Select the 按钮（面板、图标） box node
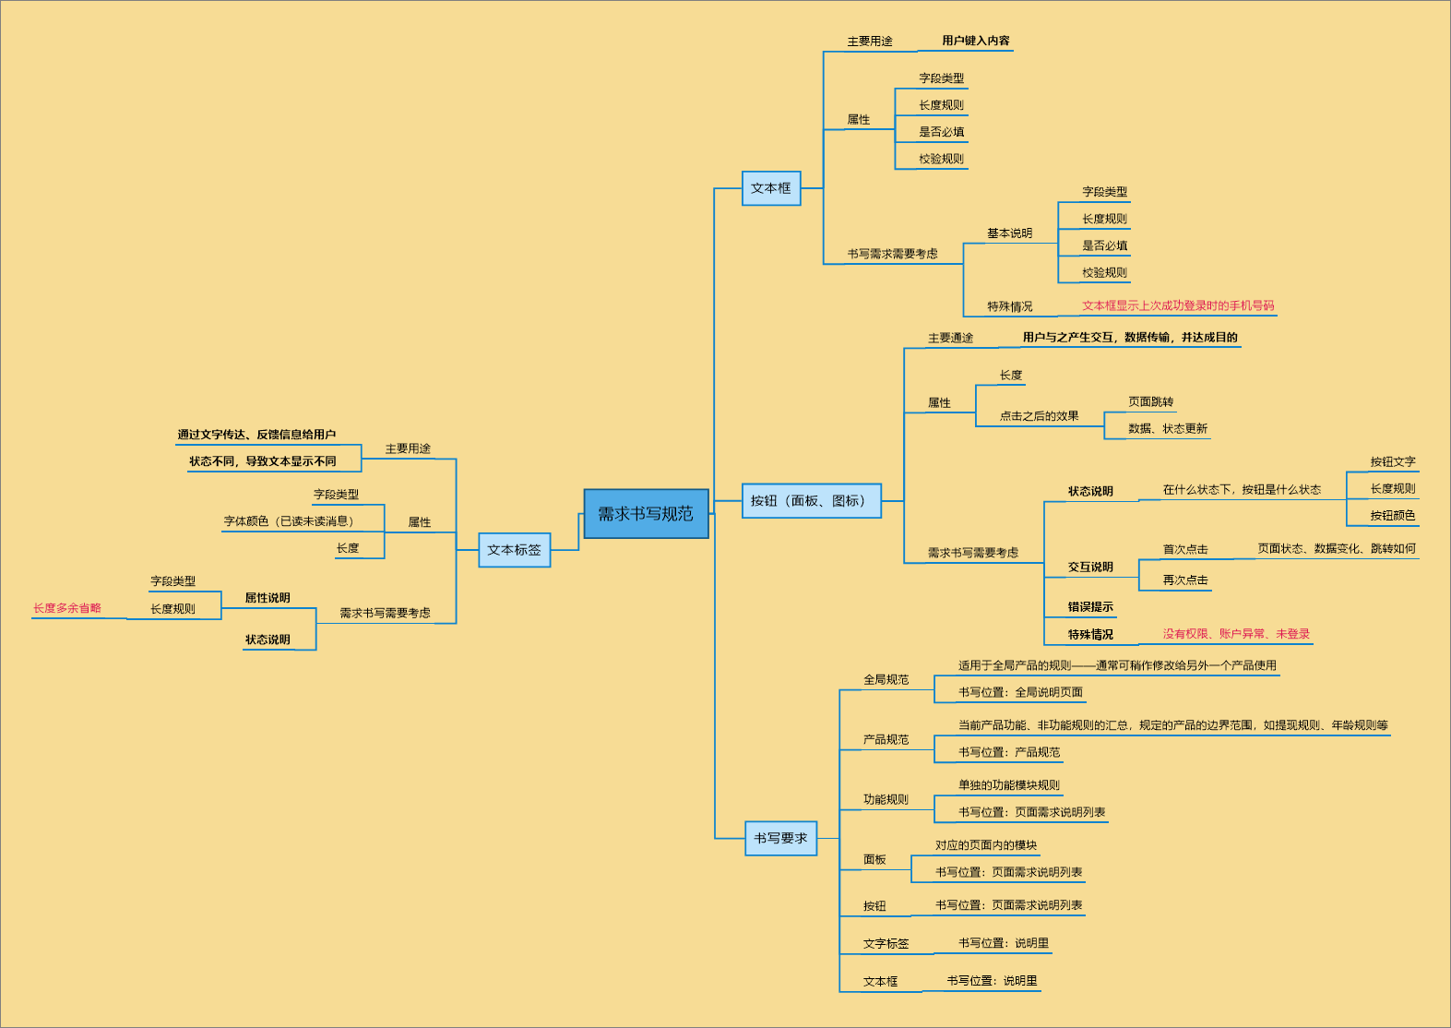 coord(811,501)
